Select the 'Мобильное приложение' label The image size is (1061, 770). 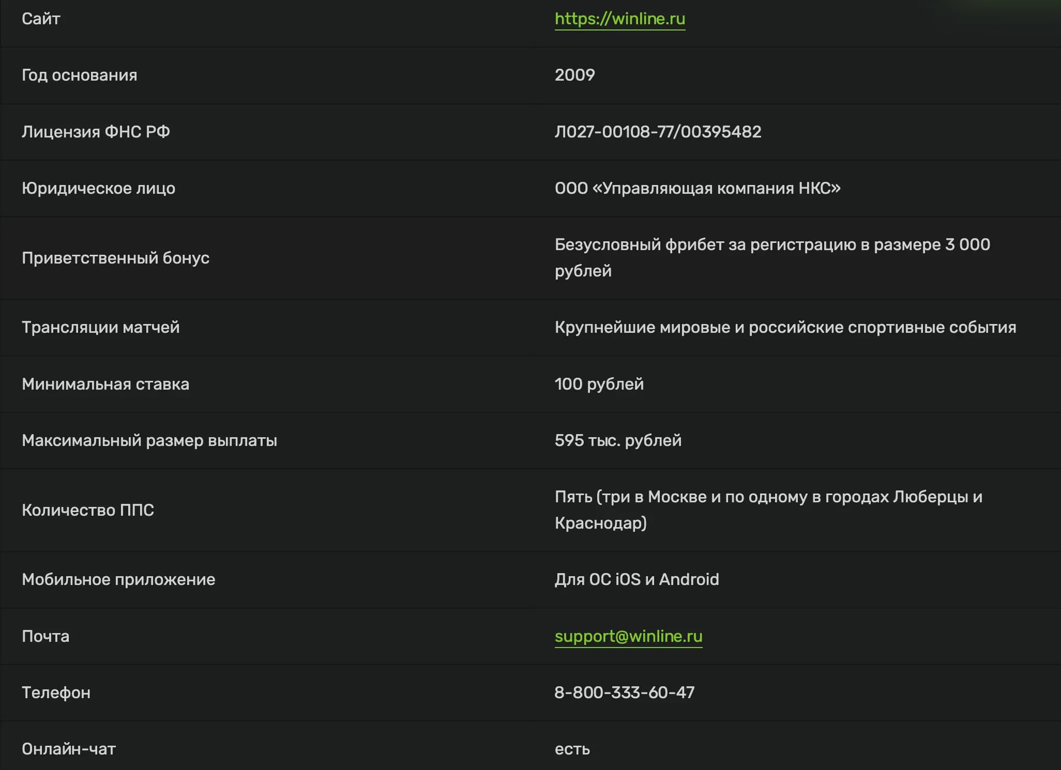tap(118, 580)
